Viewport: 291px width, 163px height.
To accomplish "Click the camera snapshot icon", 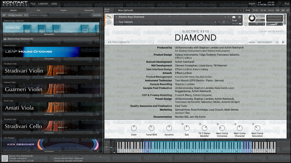I will pos(234,17).
